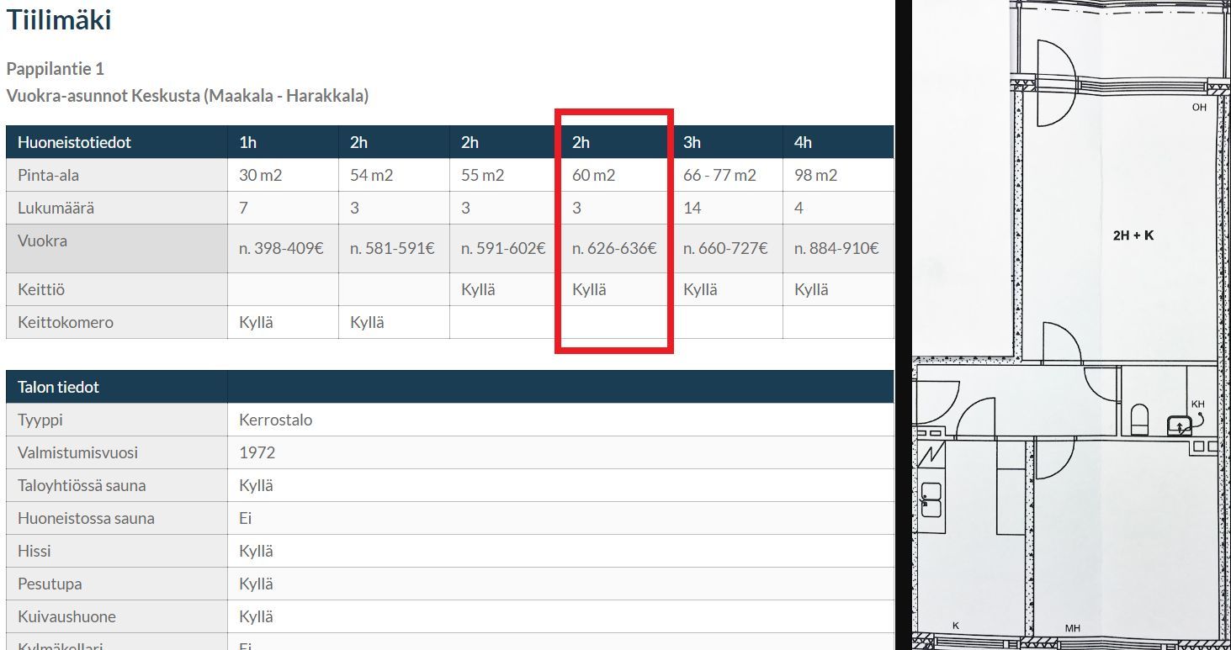Click the bathroom washbasin symbol near KH
Screen dimensions: 1231x650
[1181, 426]
